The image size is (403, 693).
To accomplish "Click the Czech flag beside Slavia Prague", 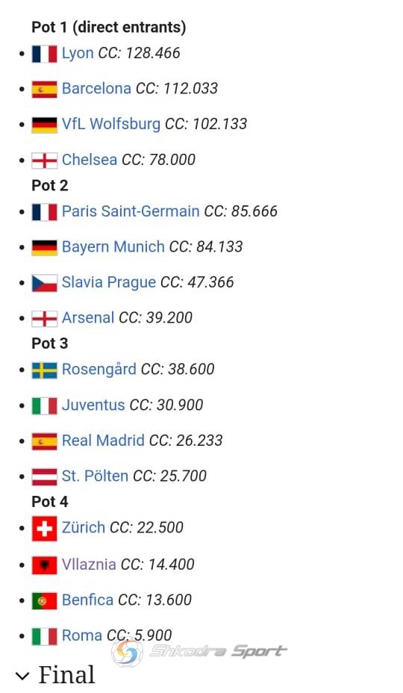I will [x=44, y=283].
